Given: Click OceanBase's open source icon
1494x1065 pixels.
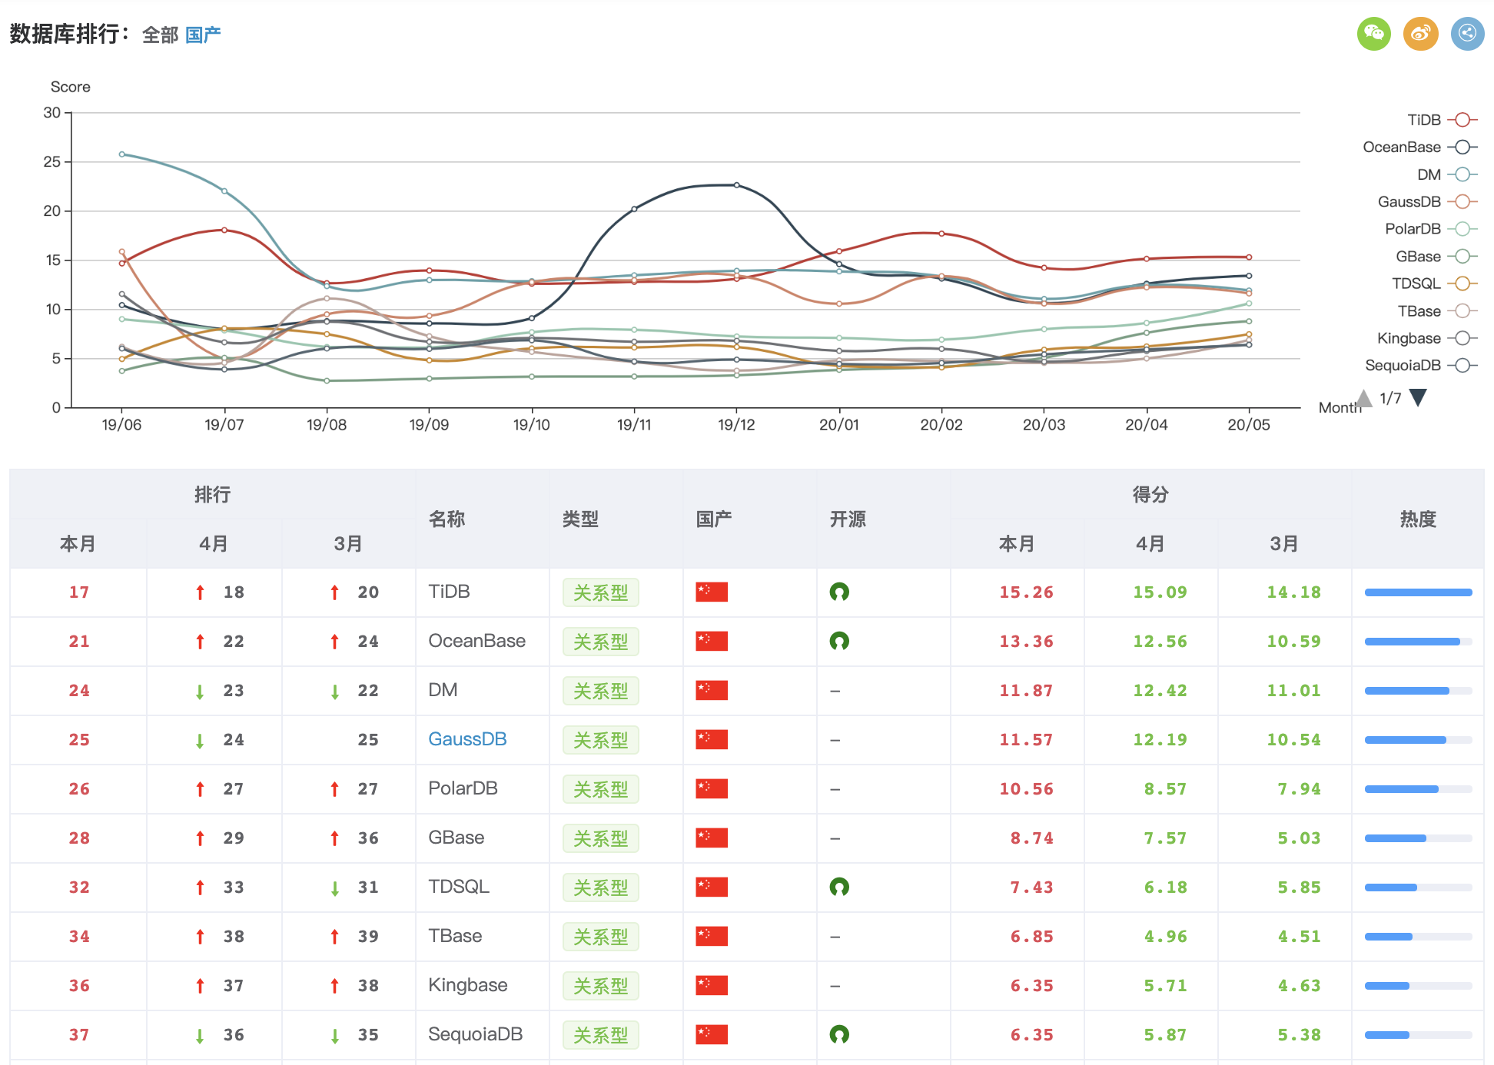Looking at the screenshot, I should click(x=838, y=642).
